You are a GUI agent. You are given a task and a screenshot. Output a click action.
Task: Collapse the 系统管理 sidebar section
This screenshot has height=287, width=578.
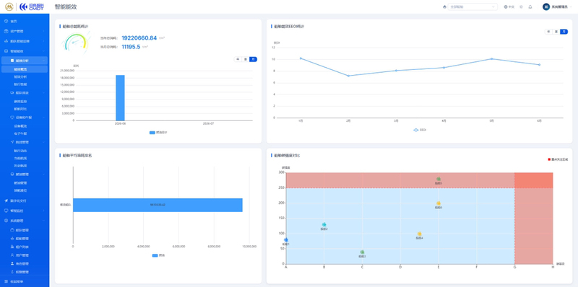25,221
